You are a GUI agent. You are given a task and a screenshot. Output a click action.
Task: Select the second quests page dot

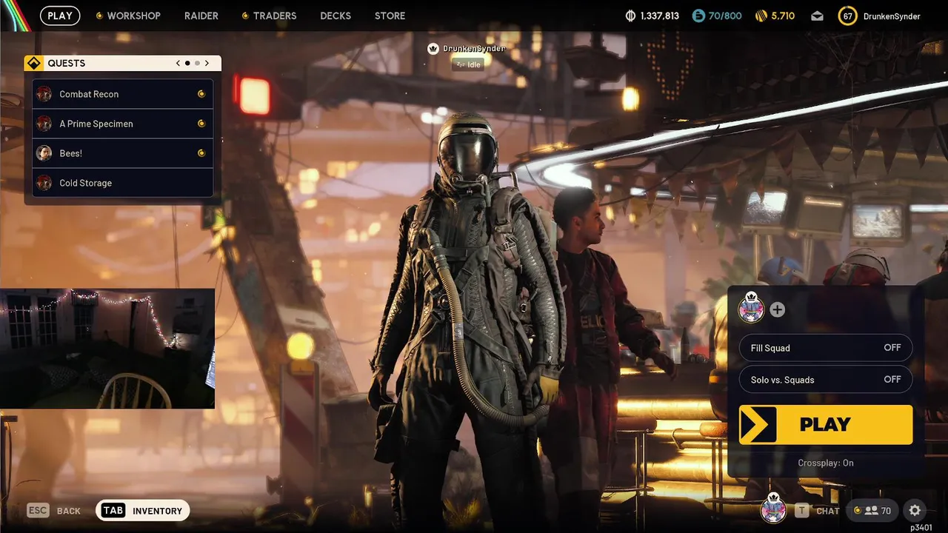[197, 63]
